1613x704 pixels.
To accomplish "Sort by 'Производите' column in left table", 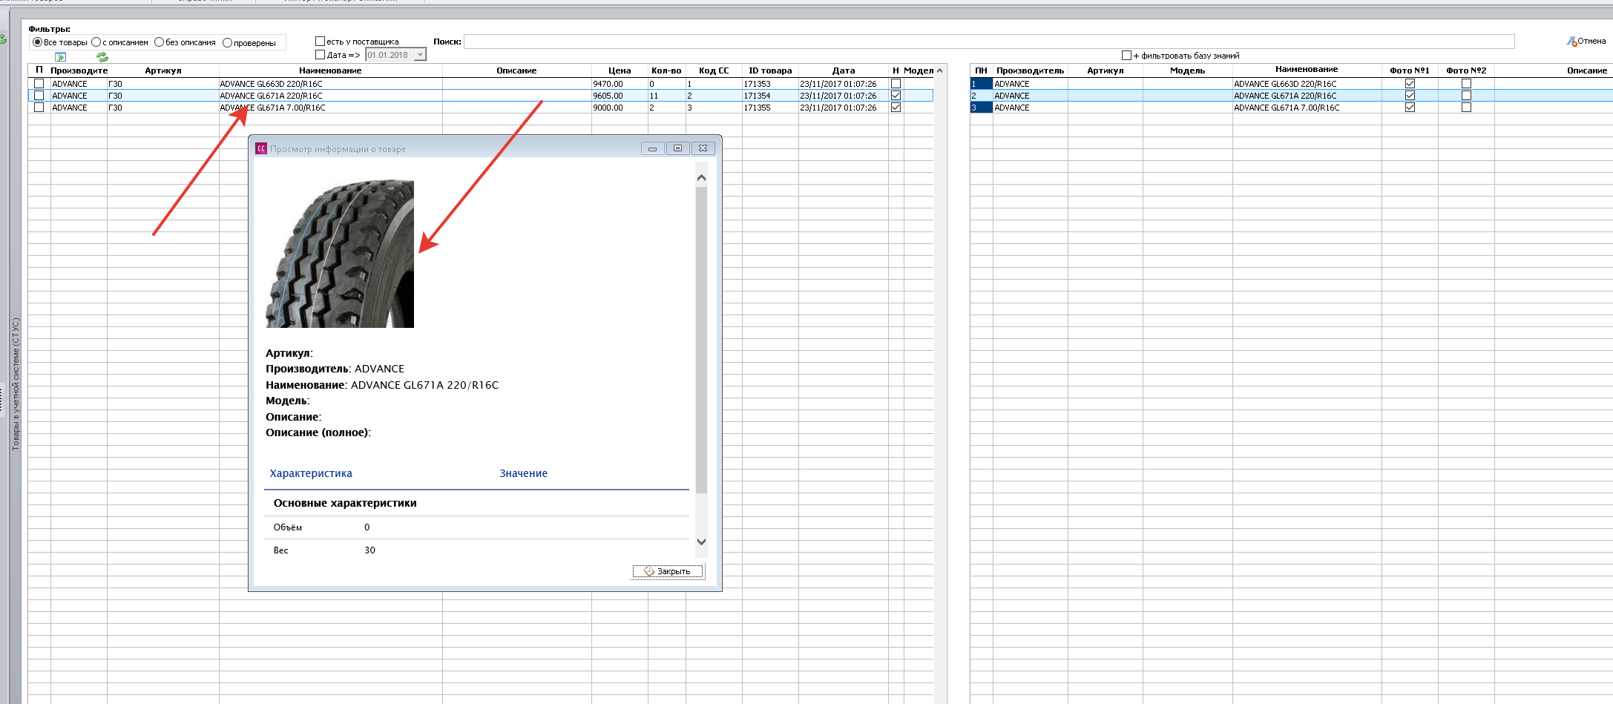I will [79, 70].
